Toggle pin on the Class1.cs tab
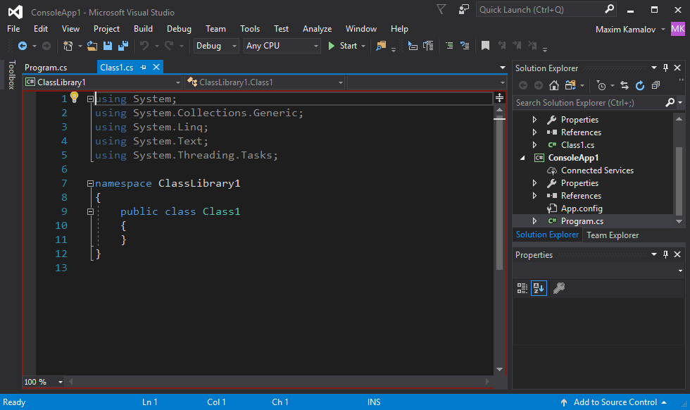Screen dimensions: 690x410 click(x=143, y=68)
